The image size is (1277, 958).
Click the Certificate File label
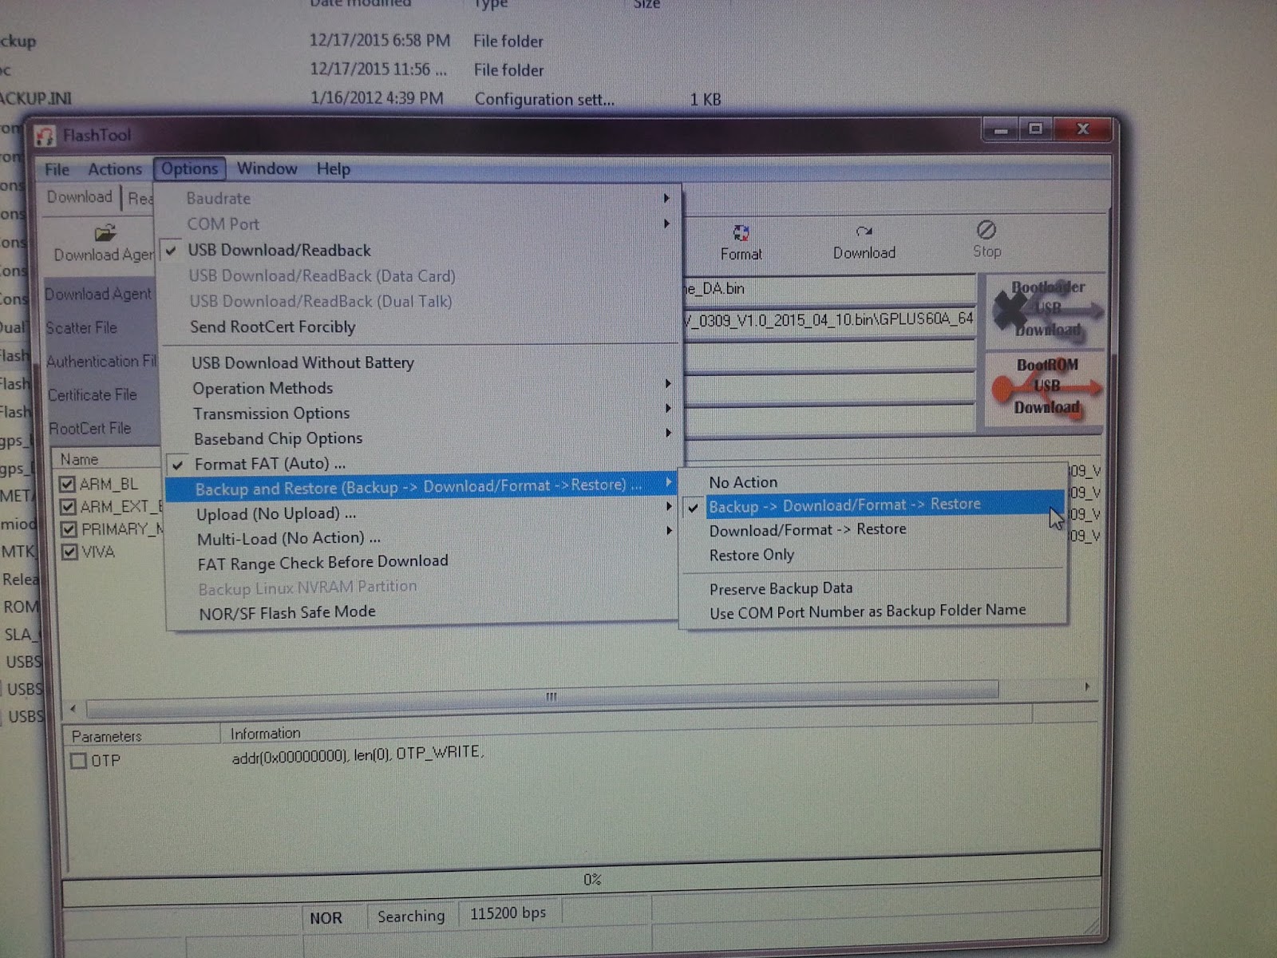pos(92,395)
